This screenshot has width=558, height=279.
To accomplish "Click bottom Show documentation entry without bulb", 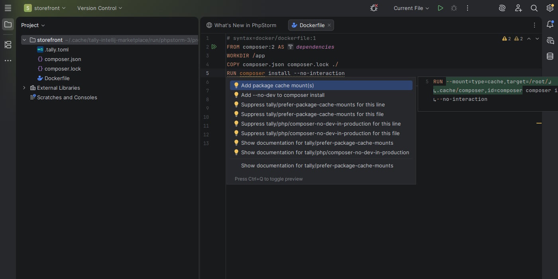I will click(x=321, y=165).
